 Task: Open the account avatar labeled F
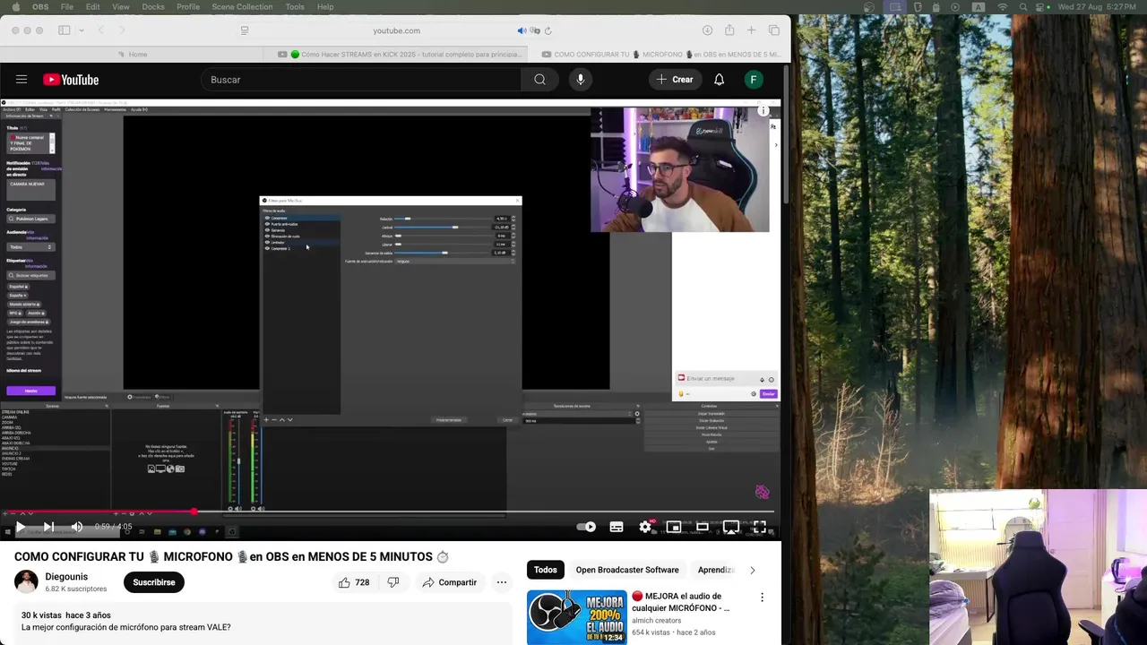[x=754, y=80]
